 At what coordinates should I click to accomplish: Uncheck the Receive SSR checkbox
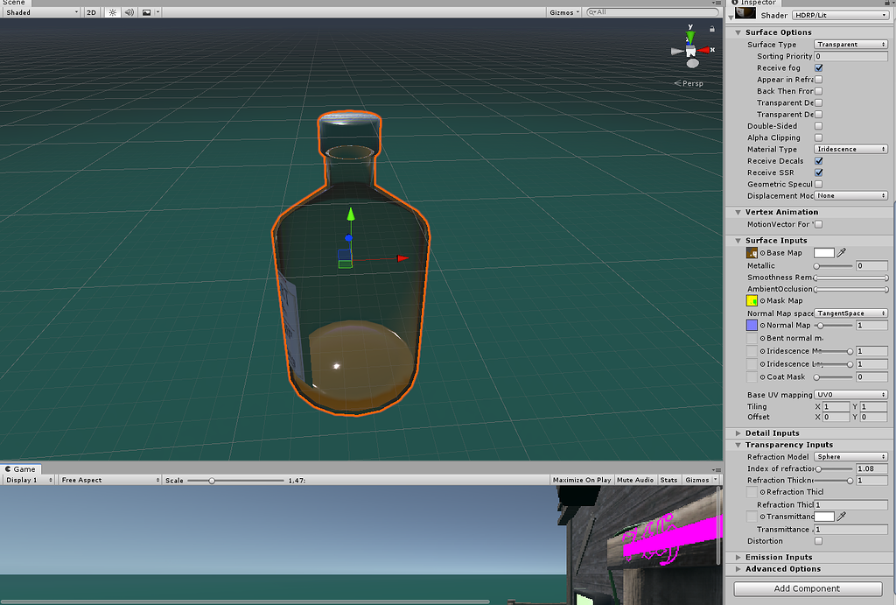coord(819,172)
